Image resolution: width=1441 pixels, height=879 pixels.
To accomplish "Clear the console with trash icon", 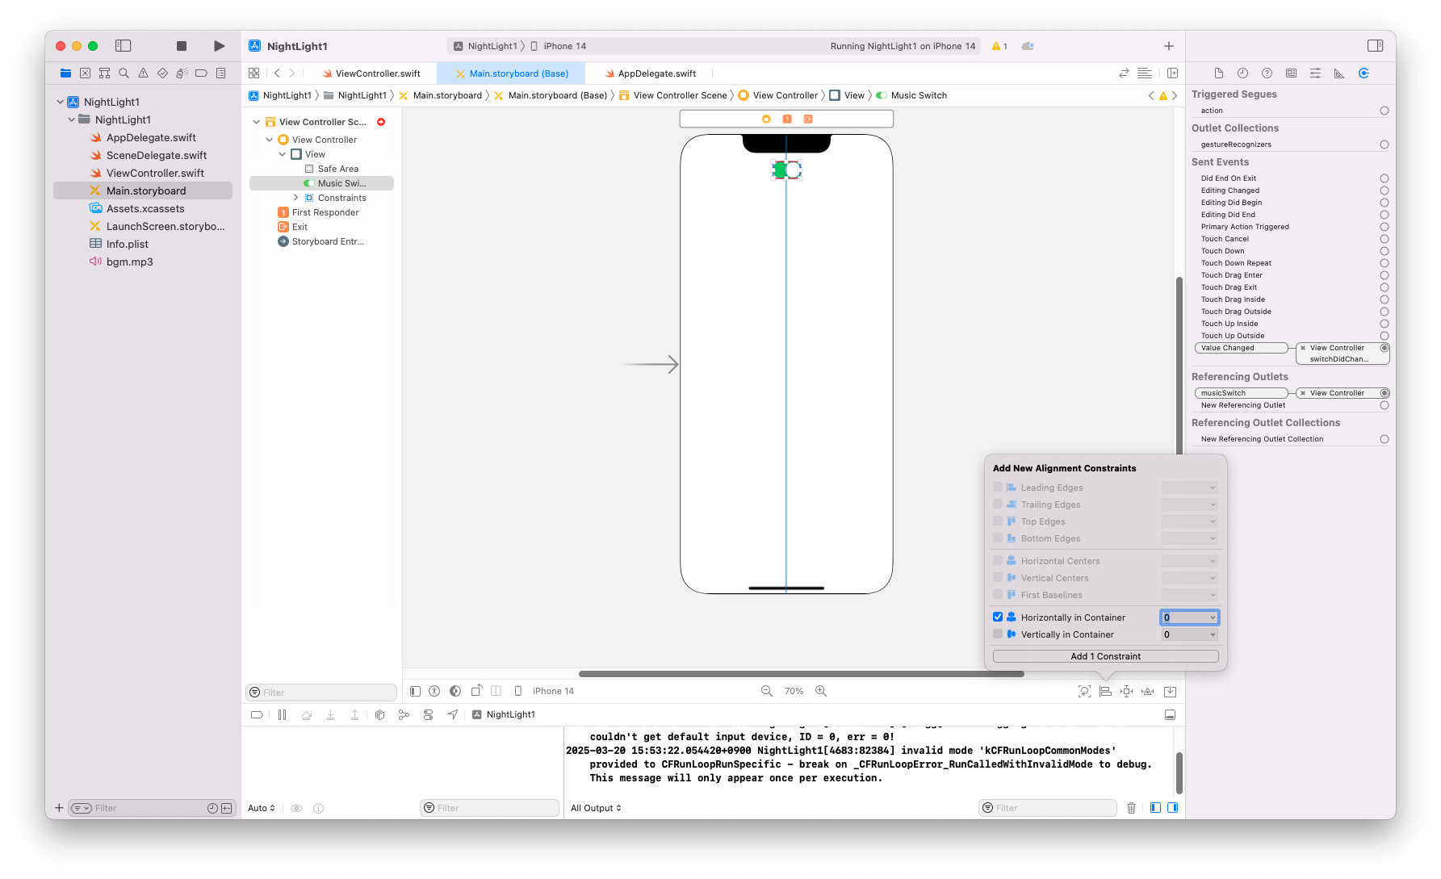I will tap(1132, 808).
